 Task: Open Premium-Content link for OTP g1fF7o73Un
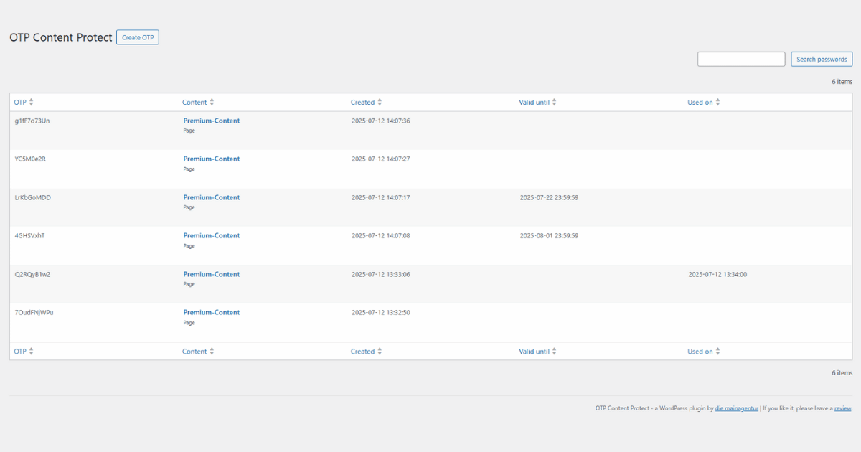(212, 121)
